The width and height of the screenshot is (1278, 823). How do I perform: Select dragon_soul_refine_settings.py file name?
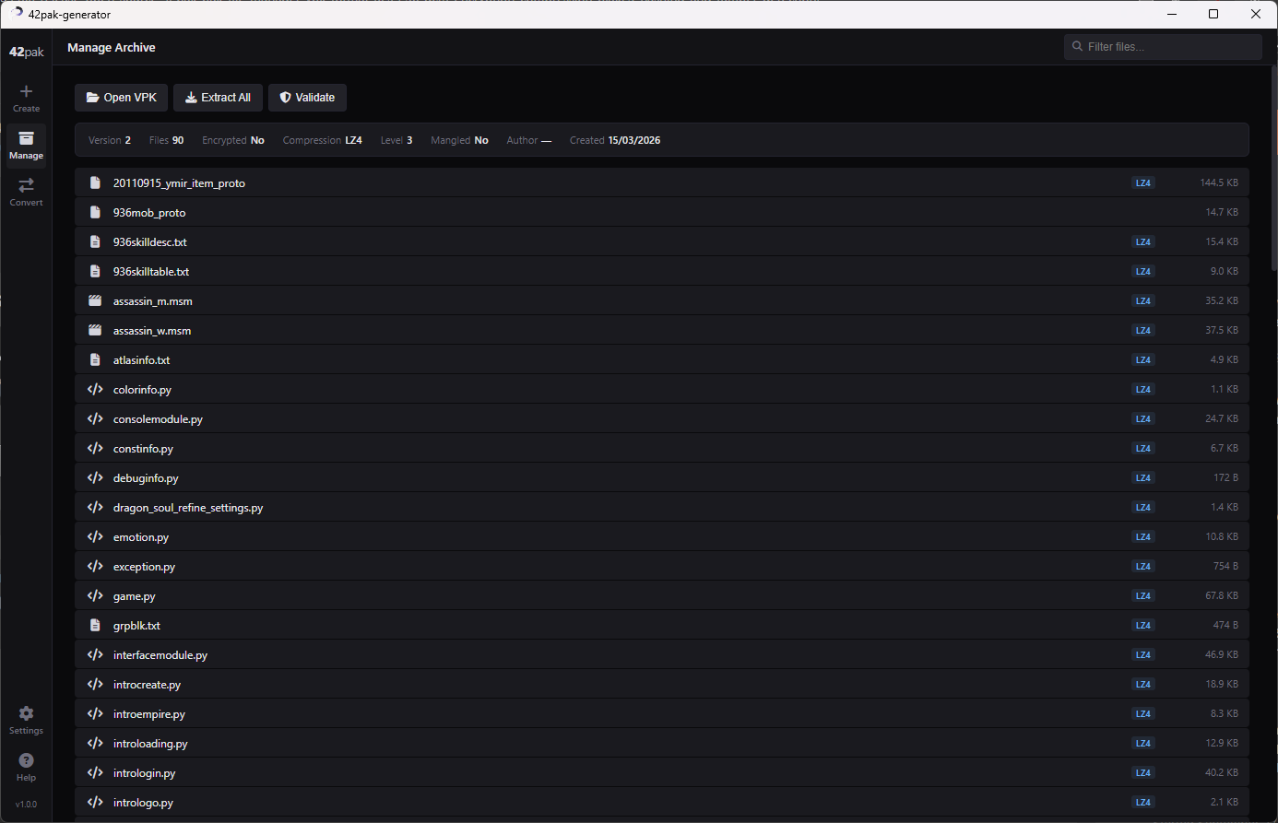pyautogui.click(x=188, y=508)
